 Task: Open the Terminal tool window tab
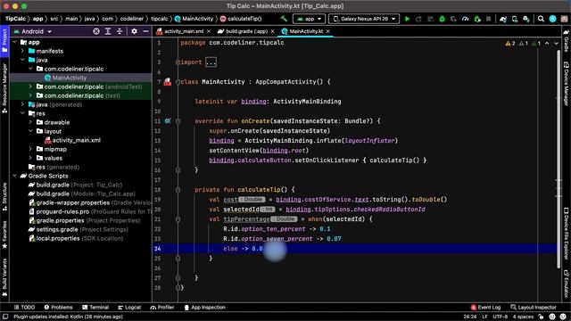pos(95,307)
